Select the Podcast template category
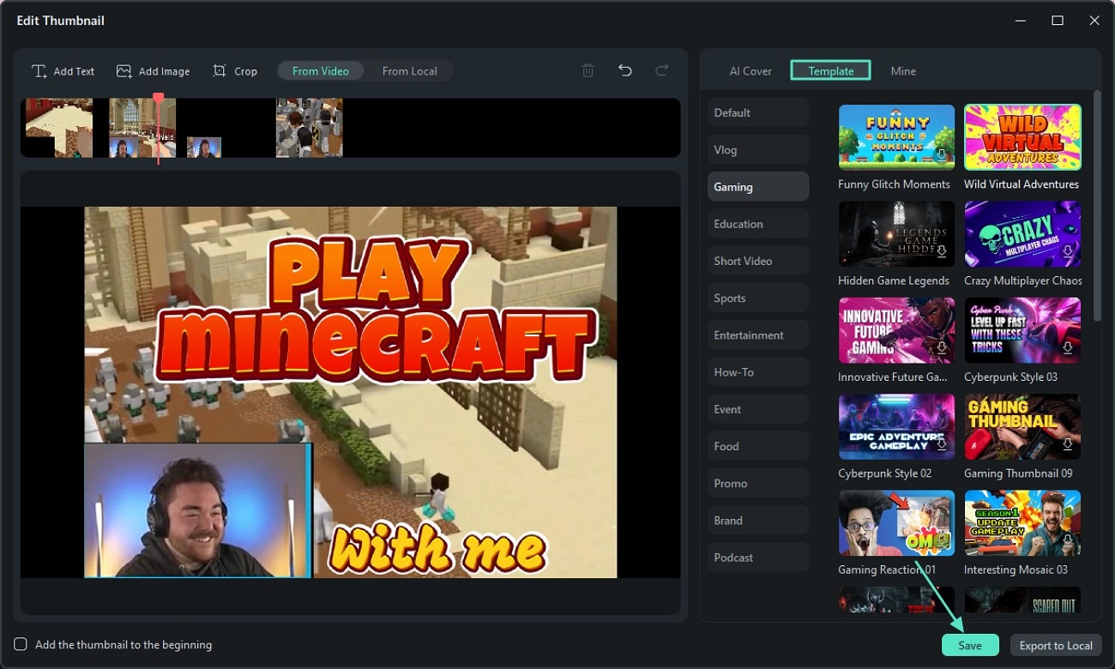Viewport: 1115px width, 669px height. [x=758, y=557]
